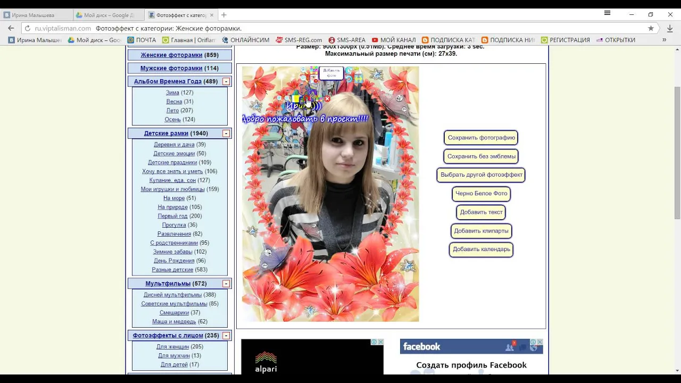Click Добавить клипарты button
Screen dimensions: 681x383
point(481,231)
